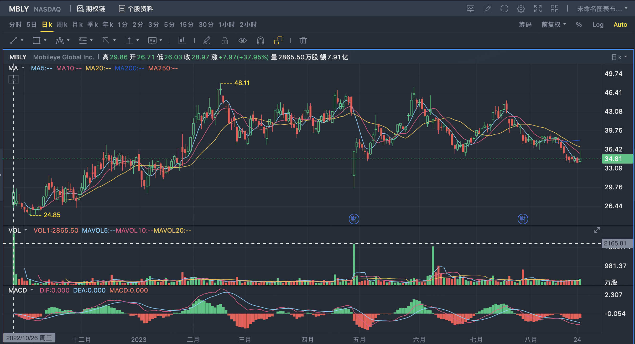The image size is (635, 344).
Task: Click the volume level tag 2165.81
Action: [x=617, y=243]
